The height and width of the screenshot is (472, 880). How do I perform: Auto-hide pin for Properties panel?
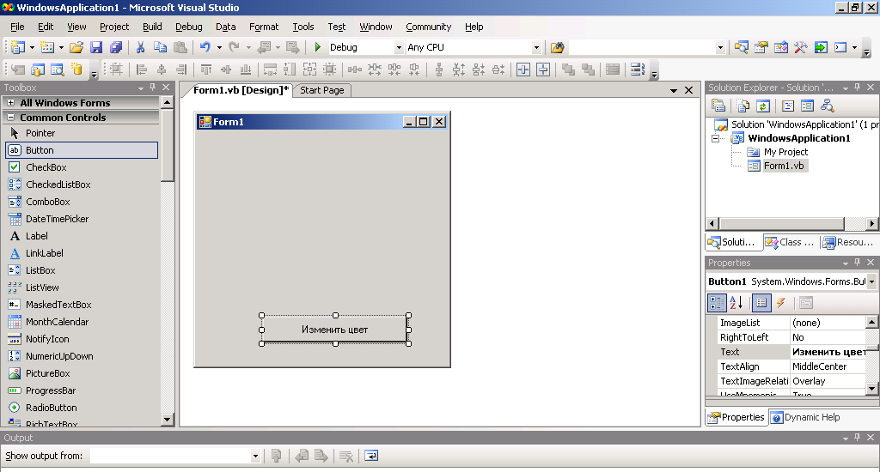tap(858, 263)
